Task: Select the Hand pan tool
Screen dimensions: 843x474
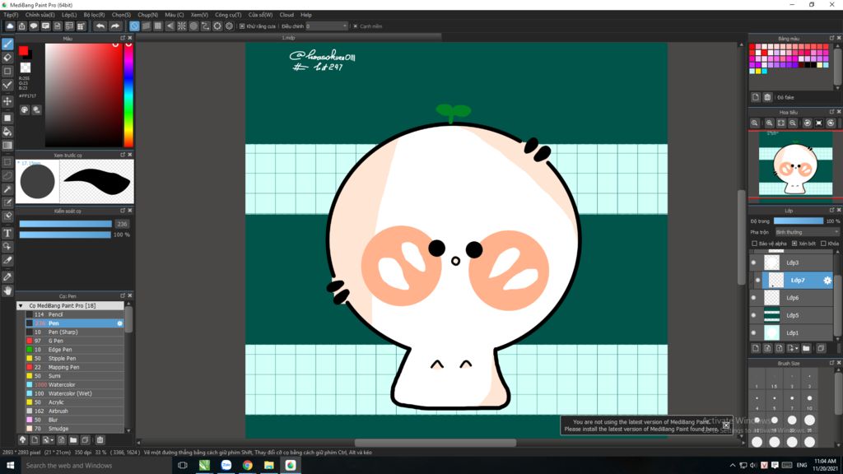Action: click(x=7, y=290)
